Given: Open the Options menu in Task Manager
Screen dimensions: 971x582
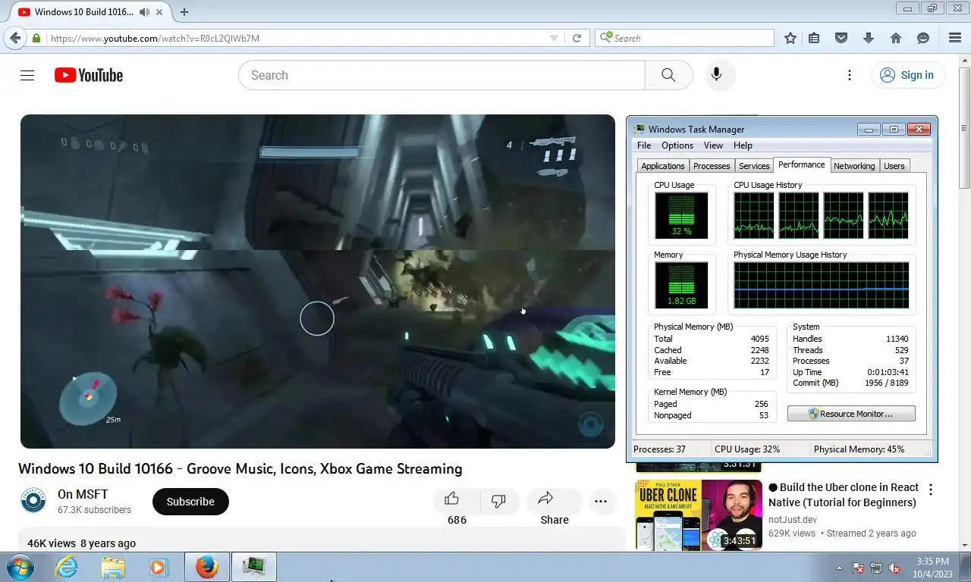Looking at the screenshot, I should (677, 145).
